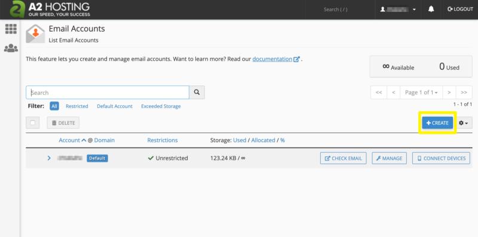Screen dimensions: 478x237
Task: Log out using the Logout link
Action: (x=460, y=9)
